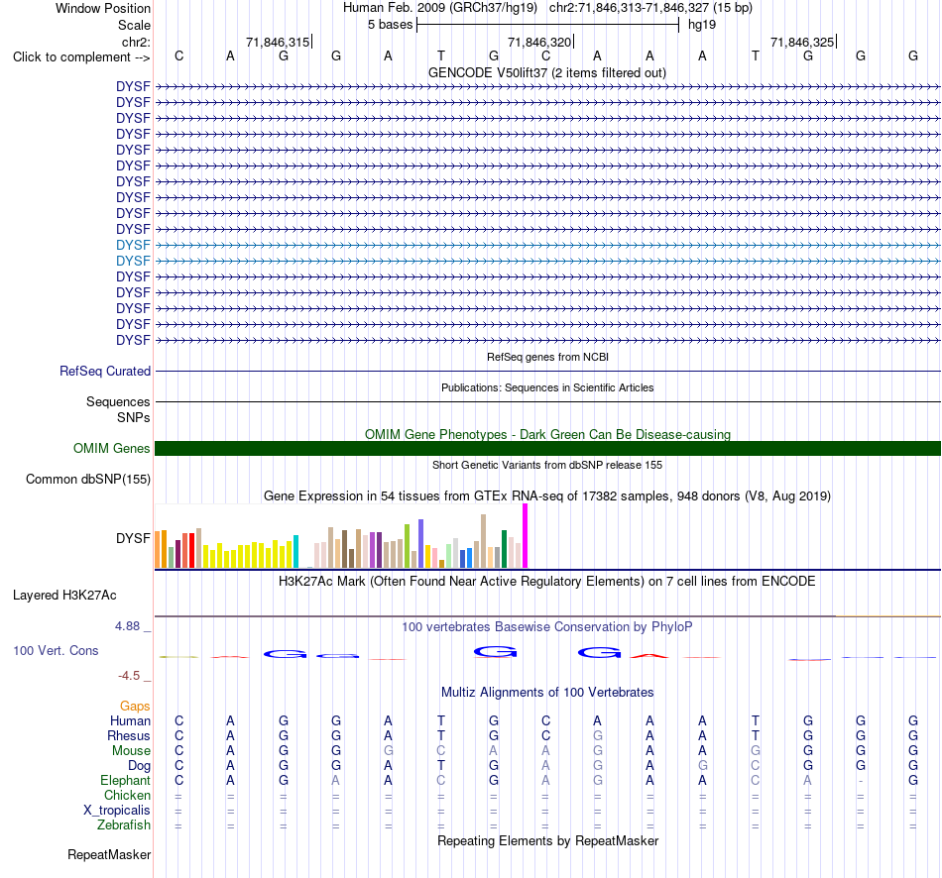The height and width of the screenshot is (878, 942).
Task: Open the H3K27Ac Mark ENCODE track title
Action: coord(547,582)
